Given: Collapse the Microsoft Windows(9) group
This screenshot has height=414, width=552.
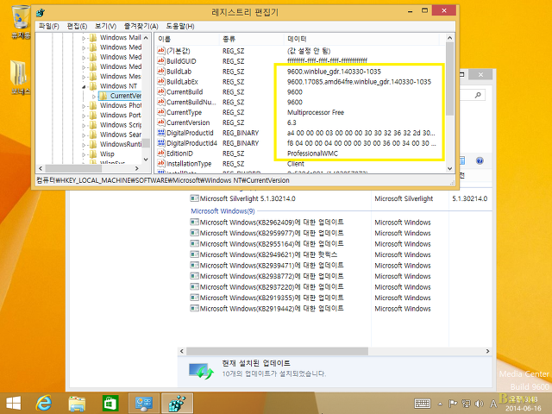Looking at the screenshot, I should (x=223, y=210).
